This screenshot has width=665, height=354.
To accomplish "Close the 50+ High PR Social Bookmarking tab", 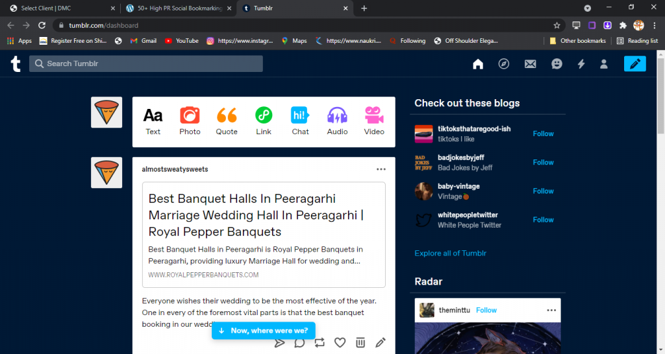I will [229, 8].
